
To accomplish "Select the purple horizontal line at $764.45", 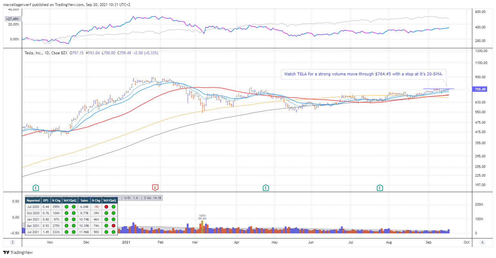I will [x=439, y=89].
